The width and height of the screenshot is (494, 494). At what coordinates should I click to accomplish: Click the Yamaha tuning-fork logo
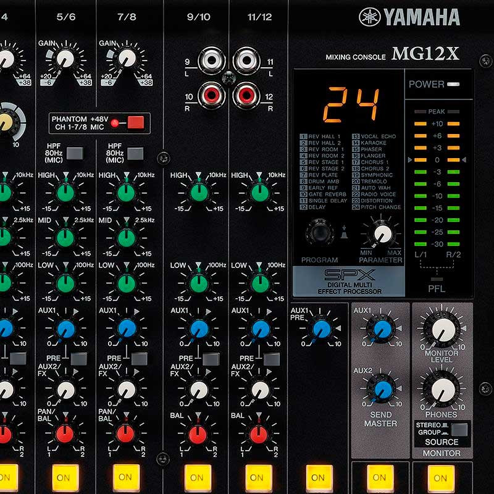click(369, 17)
